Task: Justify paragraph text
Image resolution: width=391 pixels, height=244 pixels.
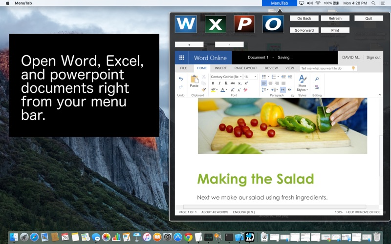Action: pos(283,83)
